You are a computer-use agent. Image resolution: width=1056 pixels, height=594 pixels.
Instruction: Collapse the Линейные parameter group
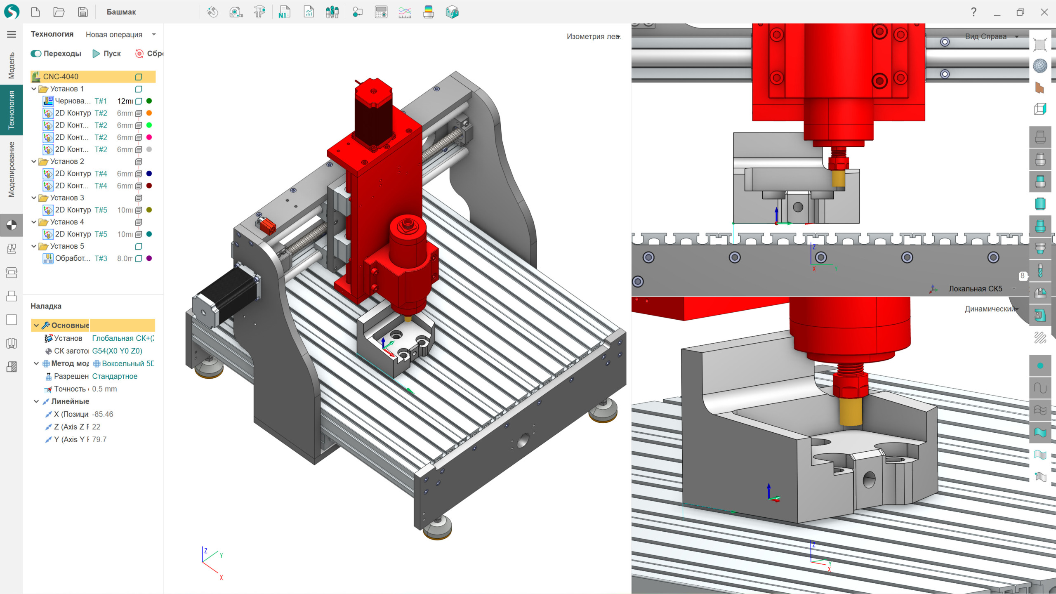pos(36,401)
